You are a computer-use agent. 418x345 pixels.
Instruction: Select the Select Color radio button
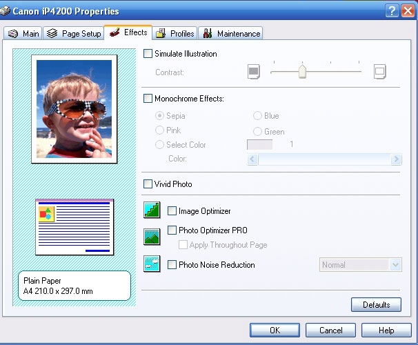(159, 144)
